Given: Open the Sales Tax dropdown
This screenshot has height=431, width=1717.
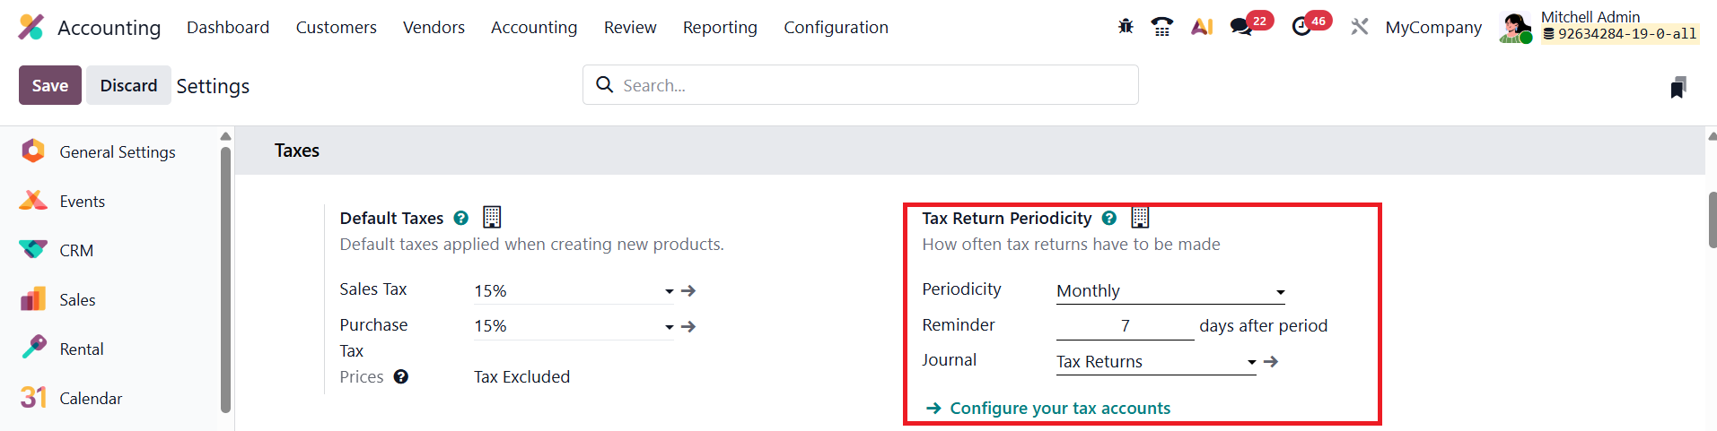Looking at the screenshot, I should tap(669, 291).
